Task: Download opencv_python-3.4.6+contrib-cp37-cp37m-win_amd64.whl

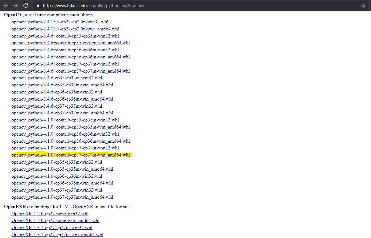Action: (x=71, y=71)
